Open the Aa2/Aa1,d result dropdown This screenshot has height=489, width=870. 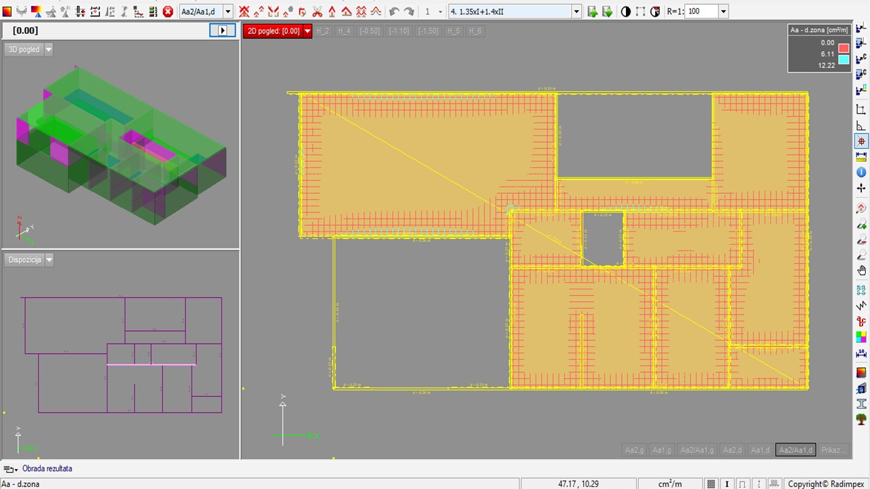[228, 12]
